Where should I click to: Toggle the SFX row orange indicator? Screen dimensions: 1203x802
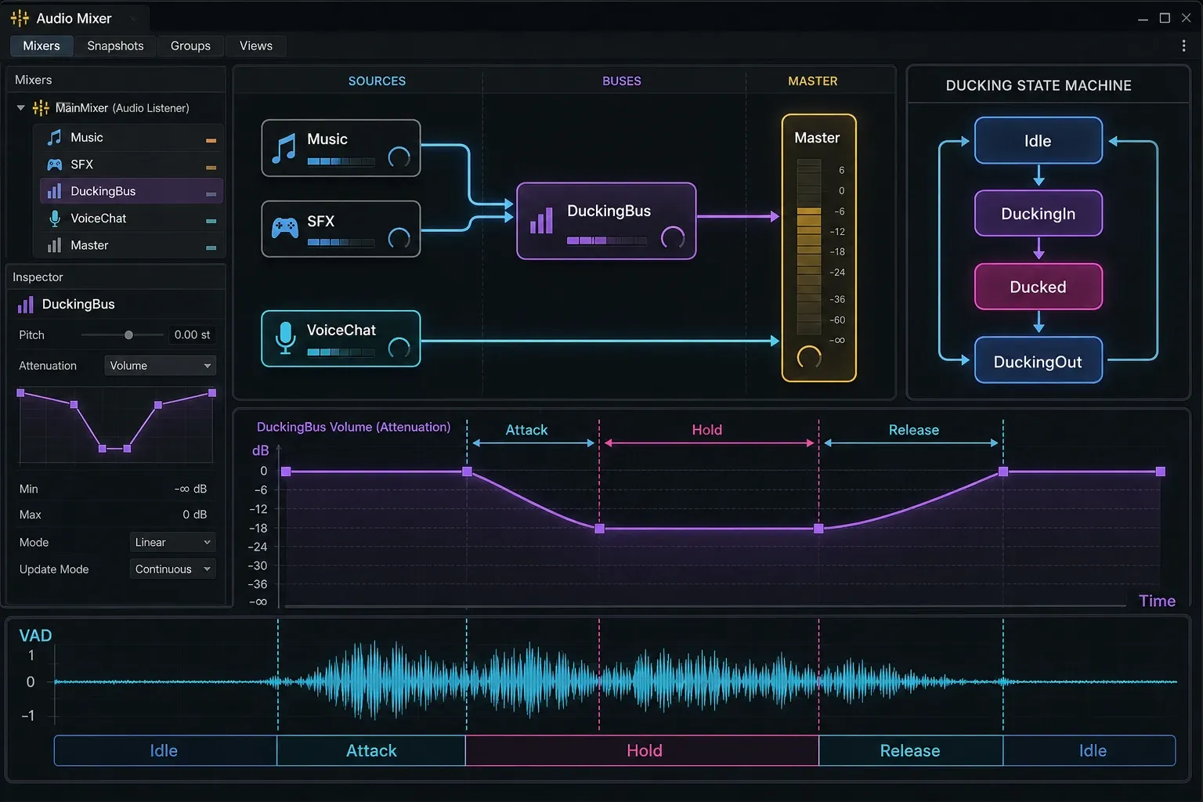[x=211, y=168]
